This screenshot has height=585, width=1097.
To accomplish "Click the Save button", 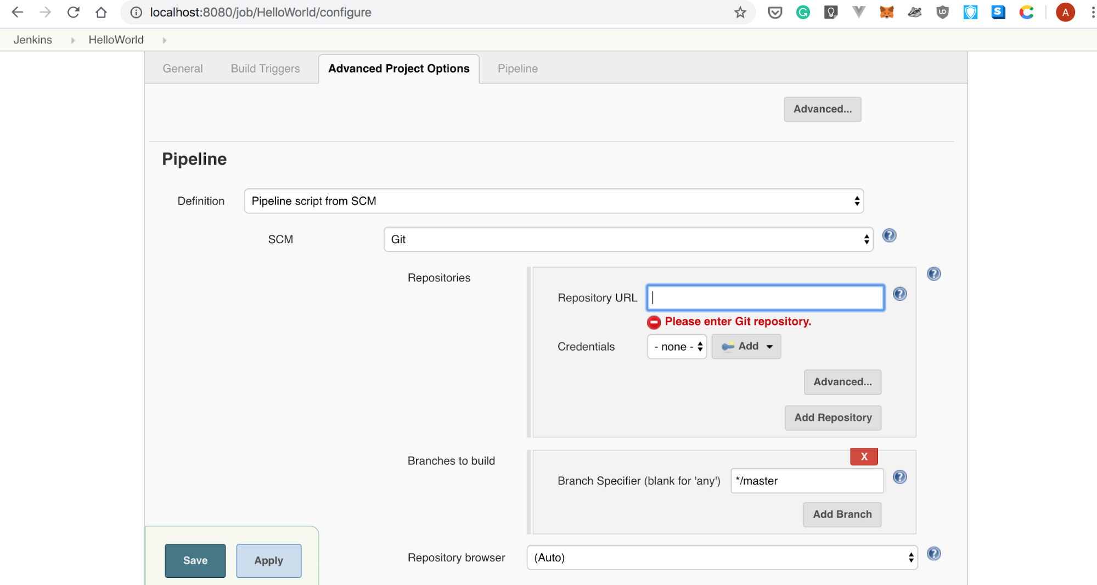I will (x=195, y=560).
